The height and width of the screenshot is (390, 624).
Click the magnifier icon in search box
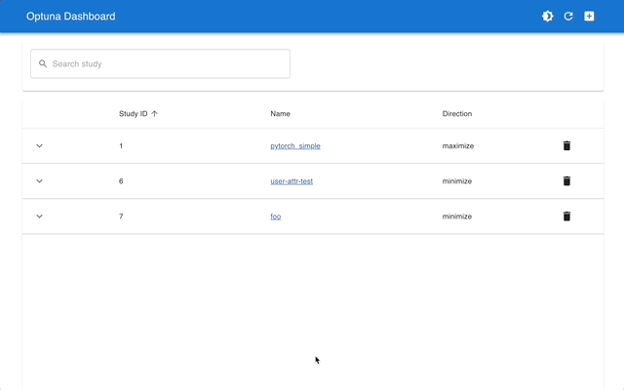click(x=43, y=64)
